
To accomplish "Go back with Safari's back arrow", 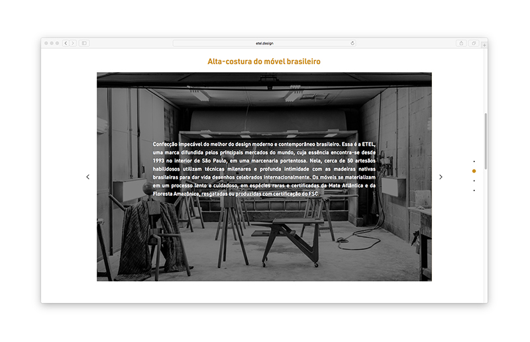I will point(66,43).
